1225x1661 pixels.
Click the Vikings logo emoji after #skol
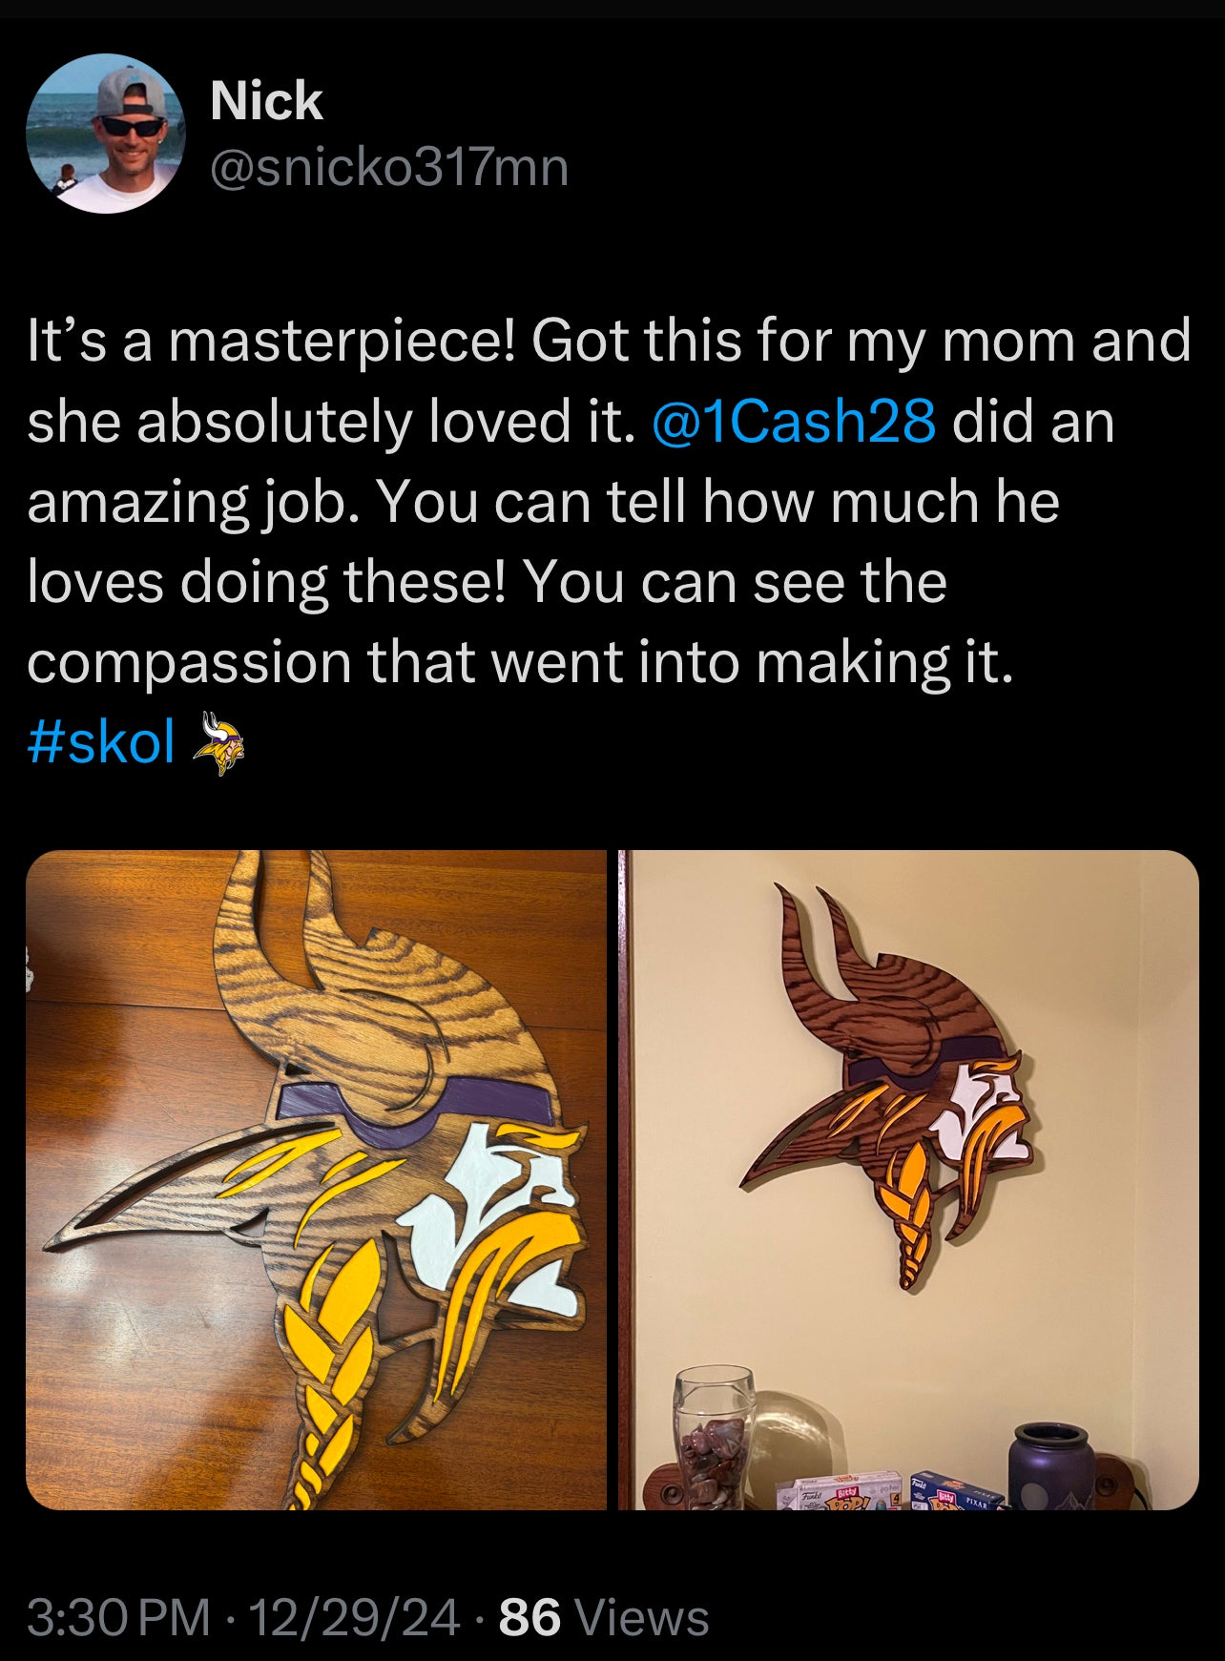pyautogui.click(x=219, y=743)
